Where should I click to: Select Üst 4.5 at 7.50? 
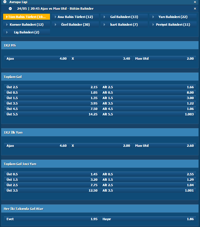coord(52,109)
